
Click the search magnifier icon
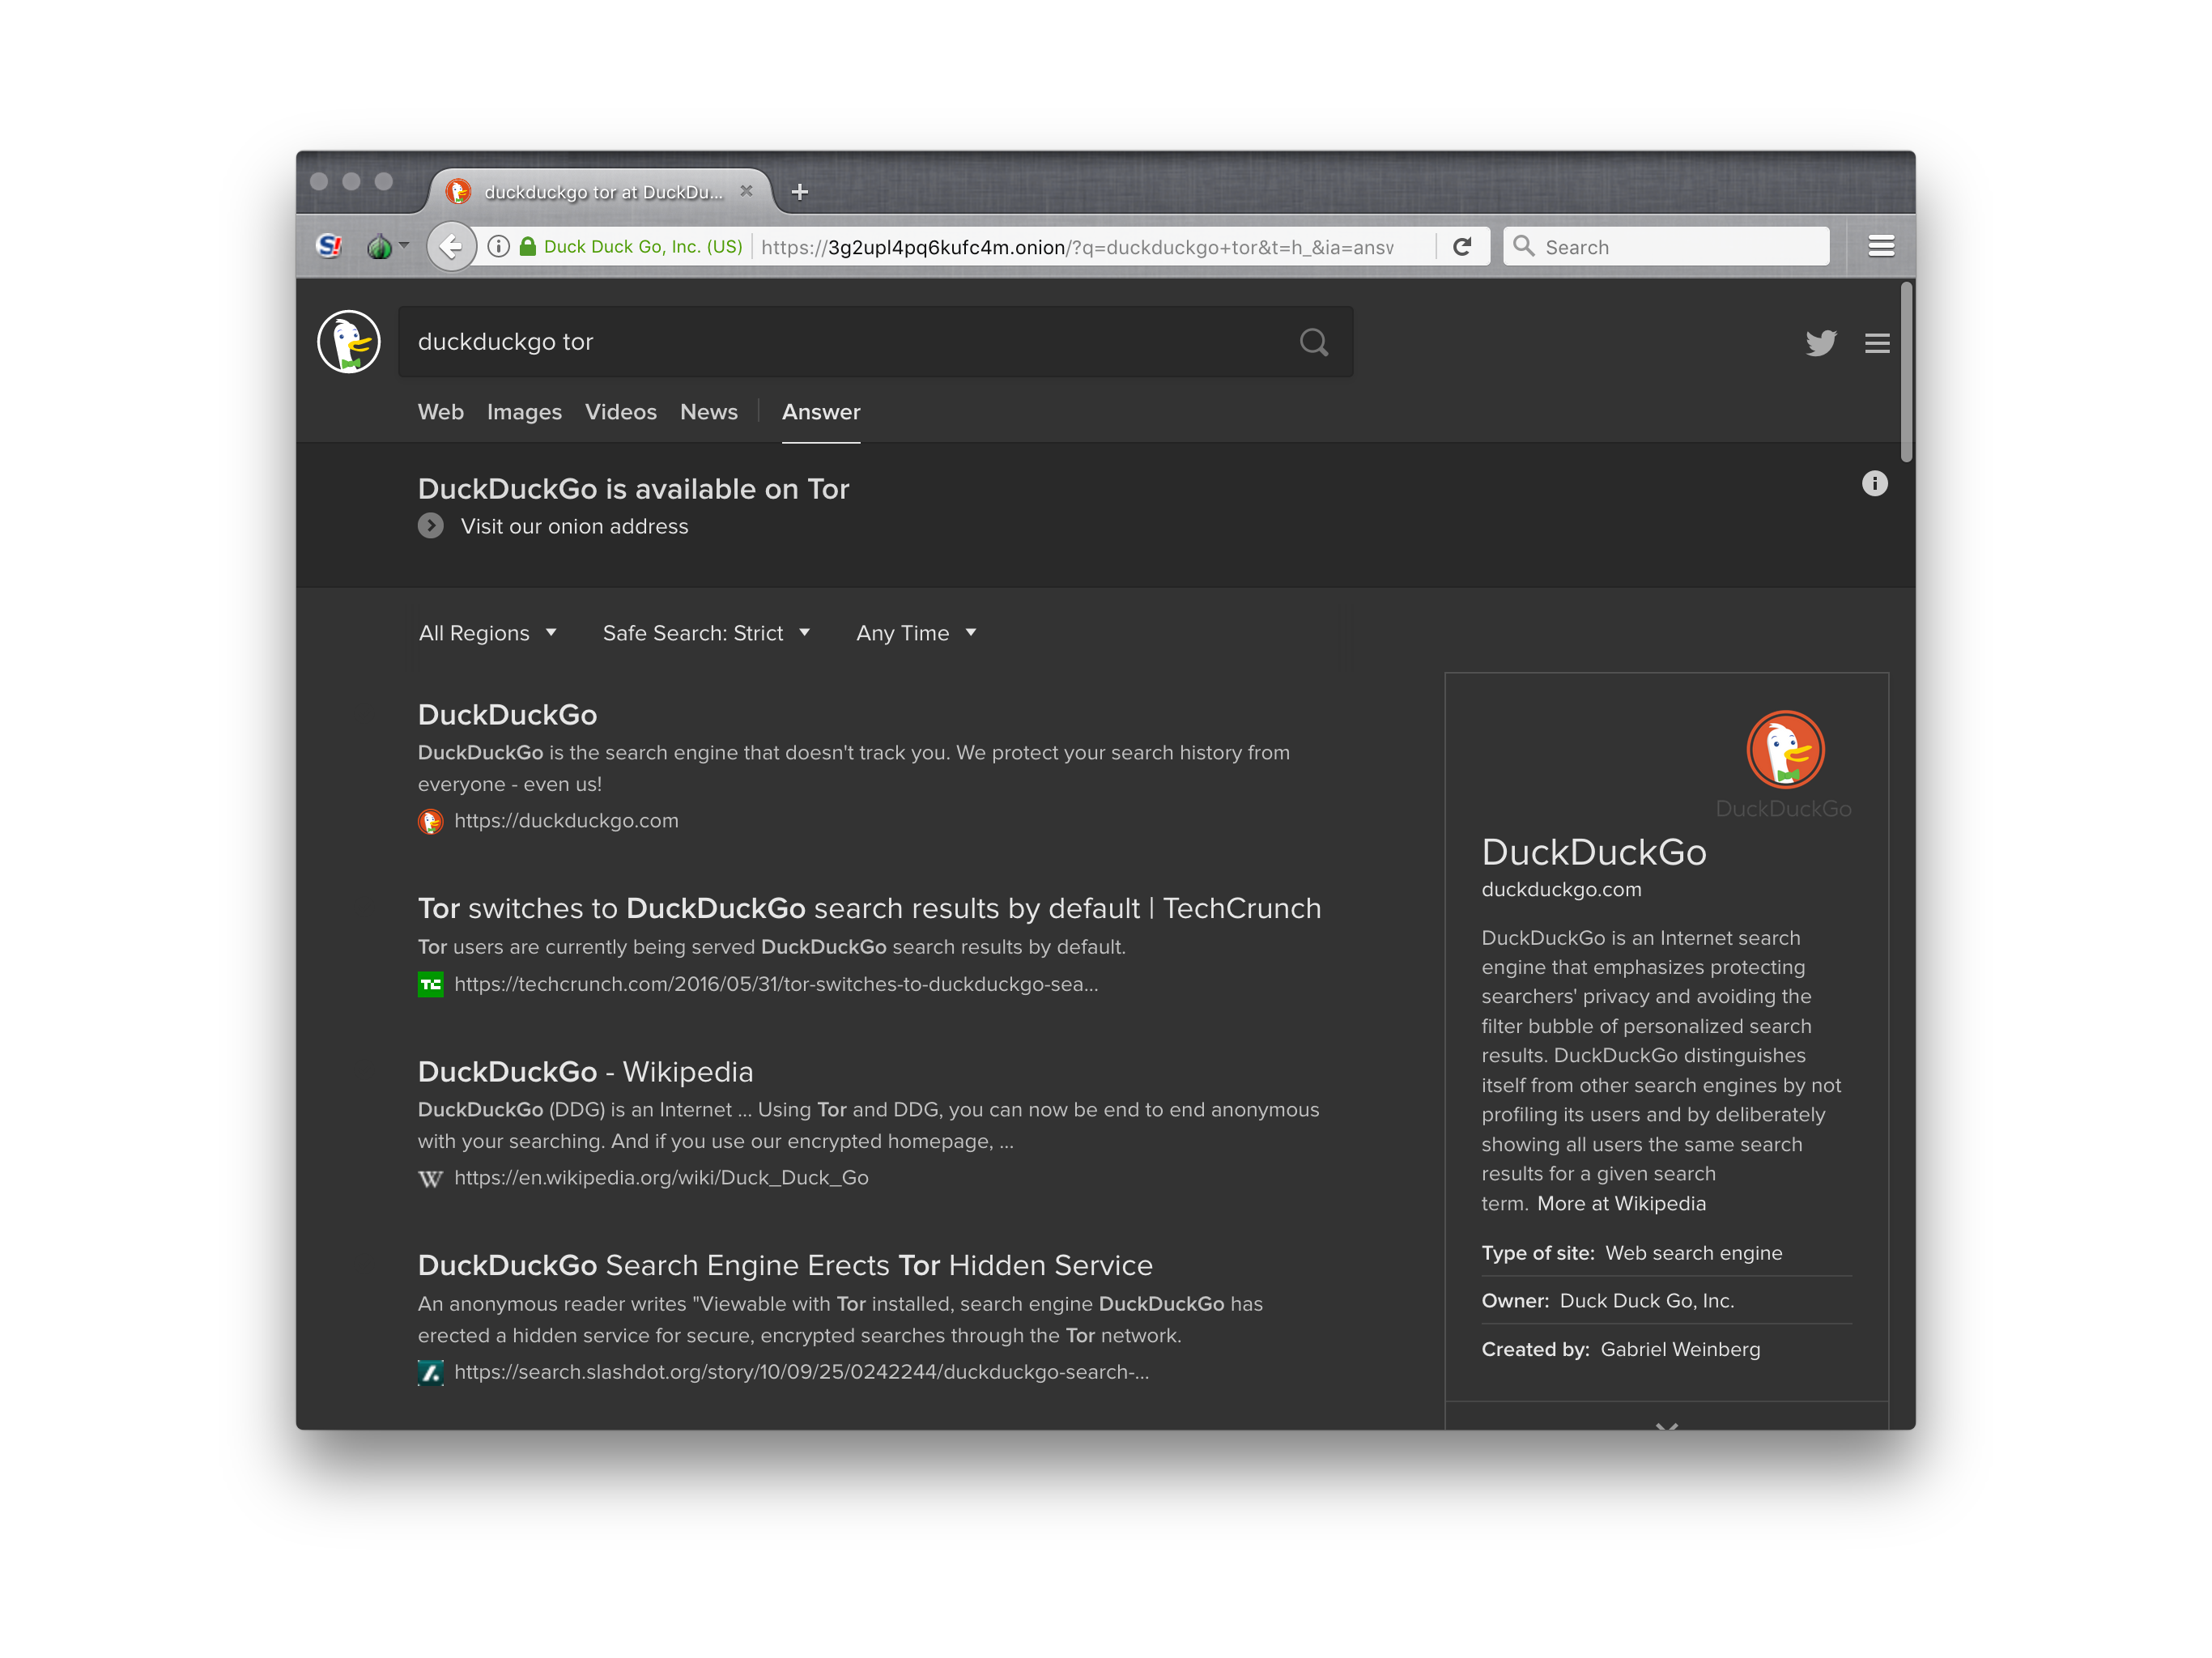coord(1315,342)
